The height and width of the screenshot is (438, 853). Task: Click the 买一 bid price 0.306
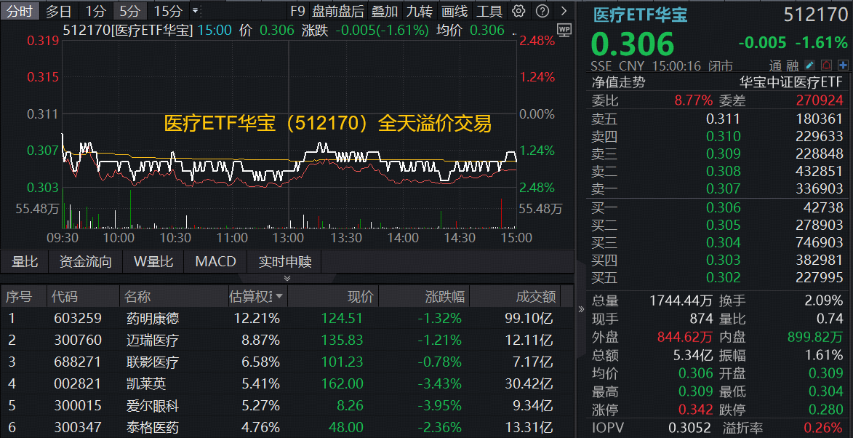pos(723,207)
